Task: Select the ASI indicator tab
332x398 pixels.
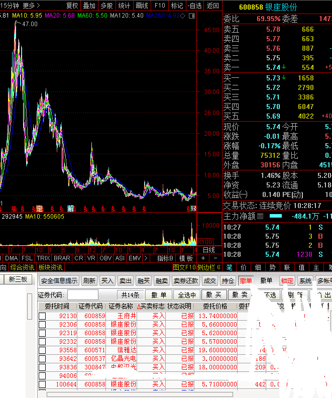Action: [120, 258]
